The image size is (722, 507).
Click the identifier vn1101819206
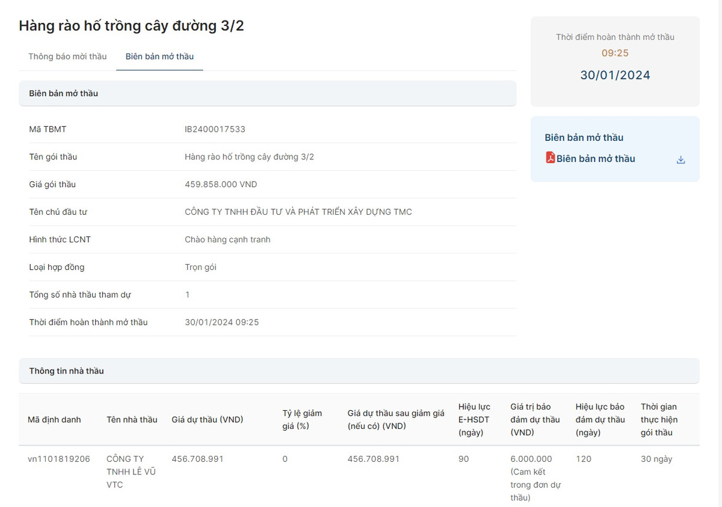click(59, 459)
